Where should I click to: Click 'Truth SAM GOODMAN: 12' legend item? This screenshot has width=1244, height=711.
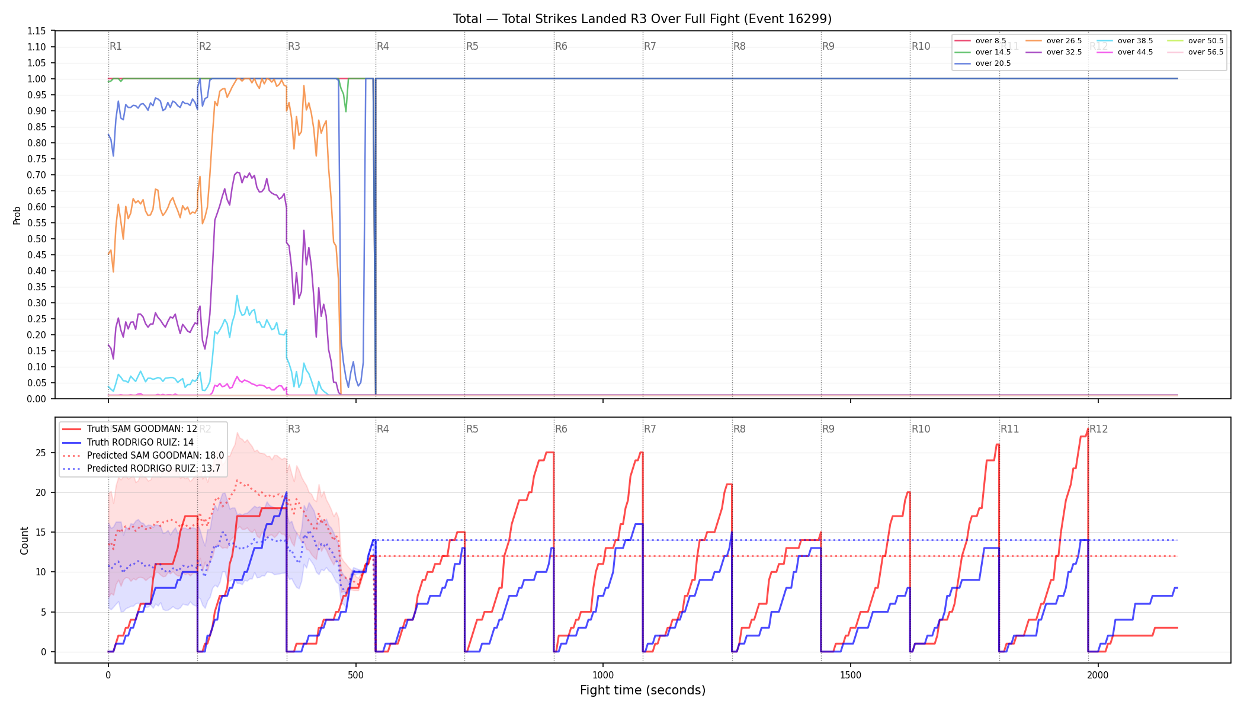pyautogui.click(x=142, y=429)
